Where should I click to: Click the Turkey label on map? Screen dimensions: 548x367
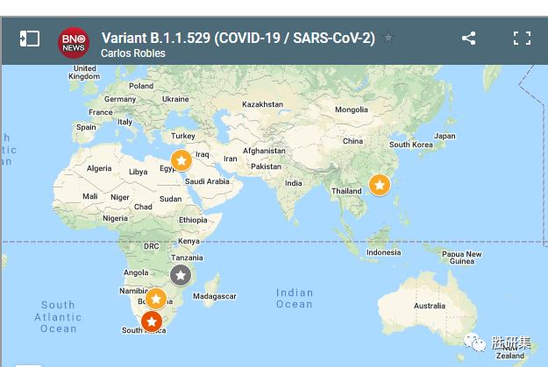click(x=182, y=136)
